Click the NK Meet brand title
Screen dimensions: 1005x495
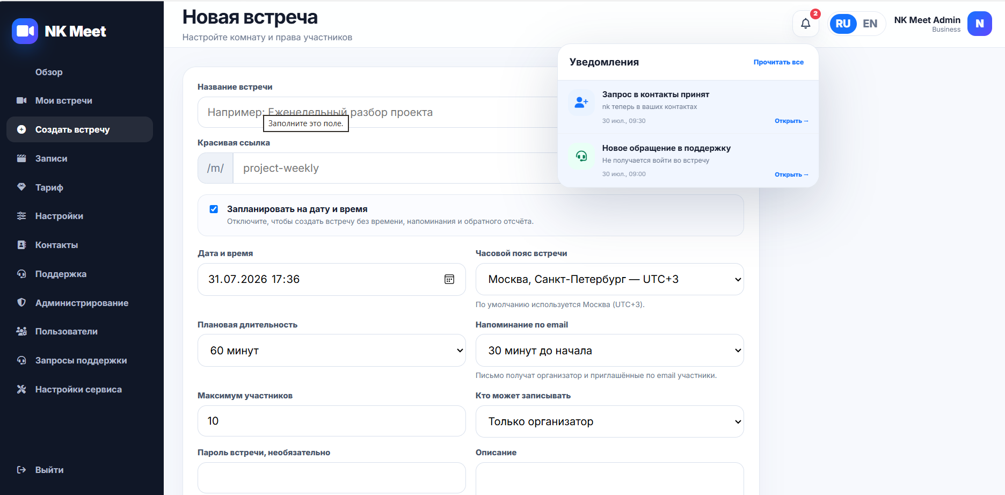pos(75,32)
